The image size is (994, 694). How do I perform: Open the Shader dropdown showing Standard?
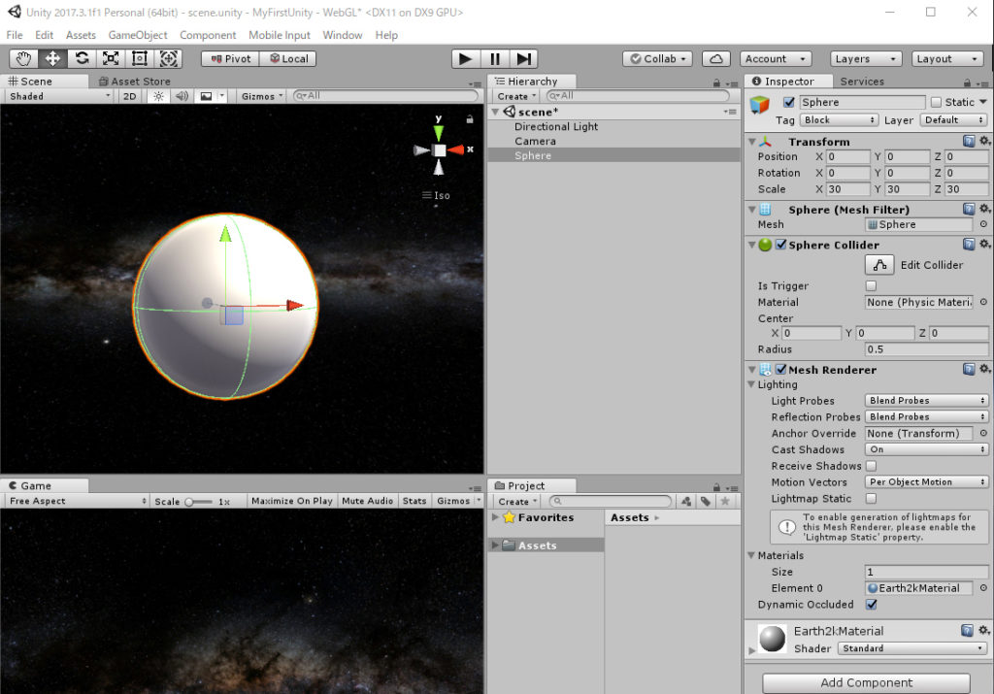912,648
